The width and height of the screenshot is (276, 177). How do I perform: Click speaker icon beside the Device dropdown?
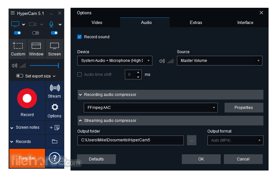click(162, 61)
